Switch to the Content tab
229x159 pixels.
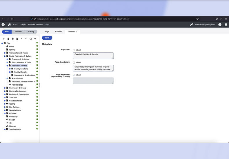coord(58,32)
